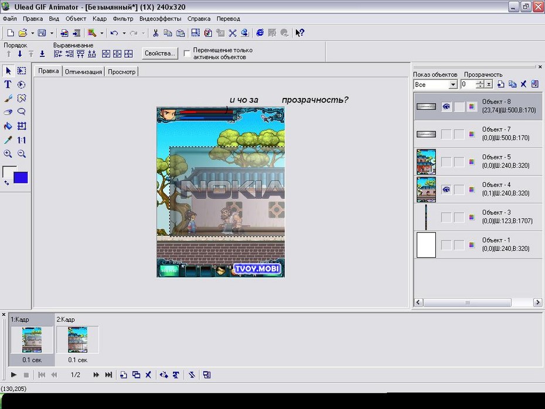Viewport: 545px width, 409px height.
Task: Move object down one level in order
Action: (20, 54)
